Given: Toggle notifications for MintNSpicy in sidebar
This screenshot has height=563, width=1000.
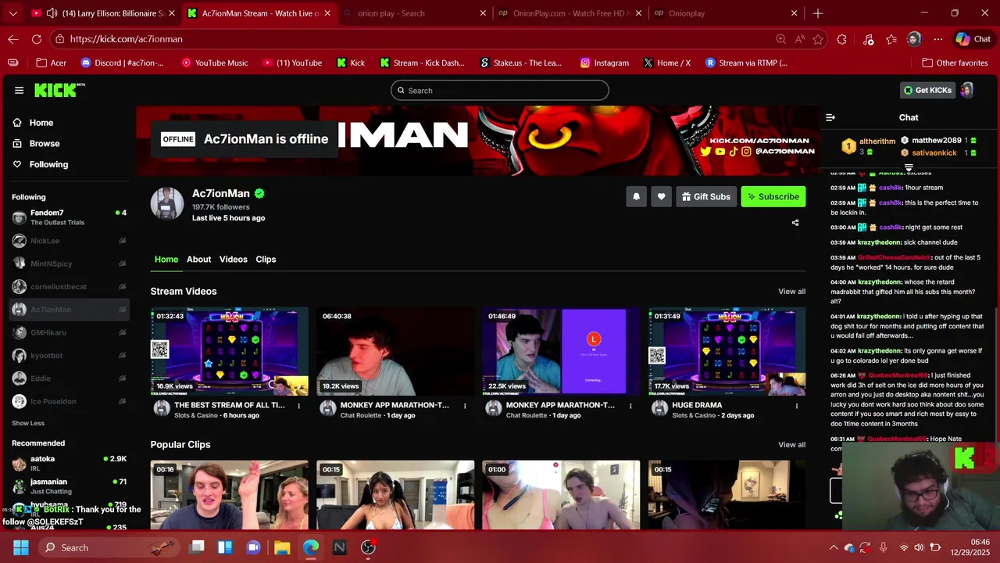Looking at the screenshot, I should point(122,264).
